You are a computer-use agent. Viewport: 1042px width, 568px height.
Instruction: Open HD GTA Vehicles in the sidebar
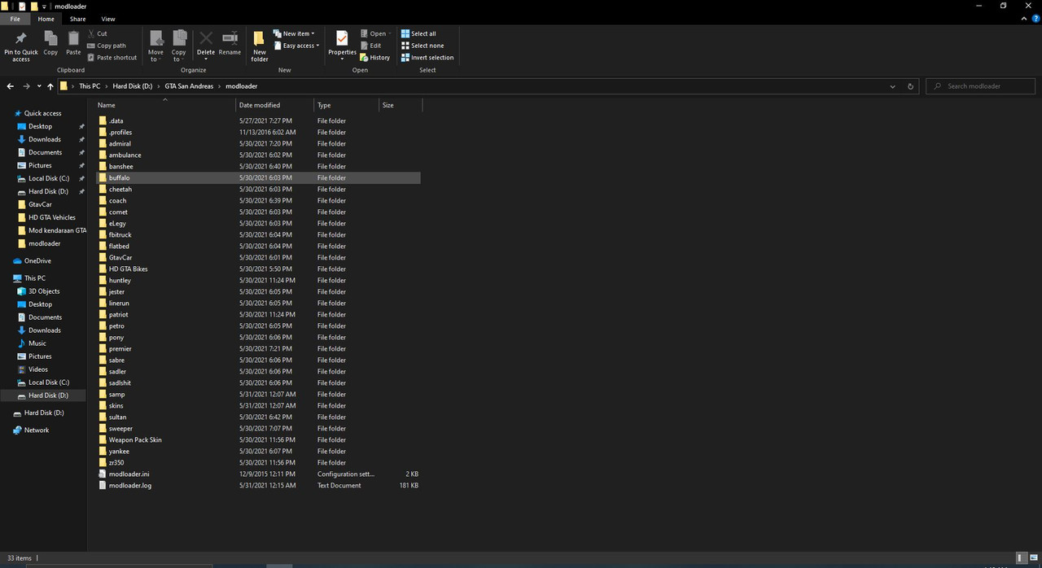(x=52, y=217)
